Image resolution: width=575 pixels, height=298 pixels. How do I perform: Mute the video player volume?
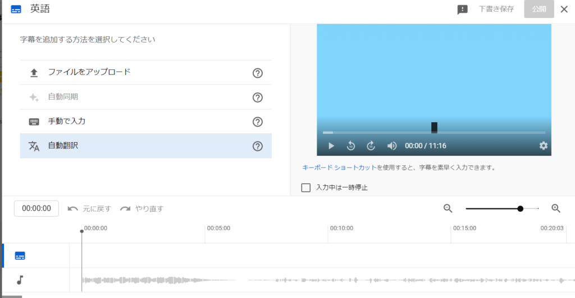pos(392,146)
